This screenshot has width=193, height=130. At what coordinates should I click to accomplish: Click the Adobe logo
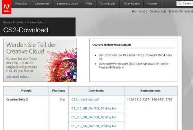pos(7,7)
